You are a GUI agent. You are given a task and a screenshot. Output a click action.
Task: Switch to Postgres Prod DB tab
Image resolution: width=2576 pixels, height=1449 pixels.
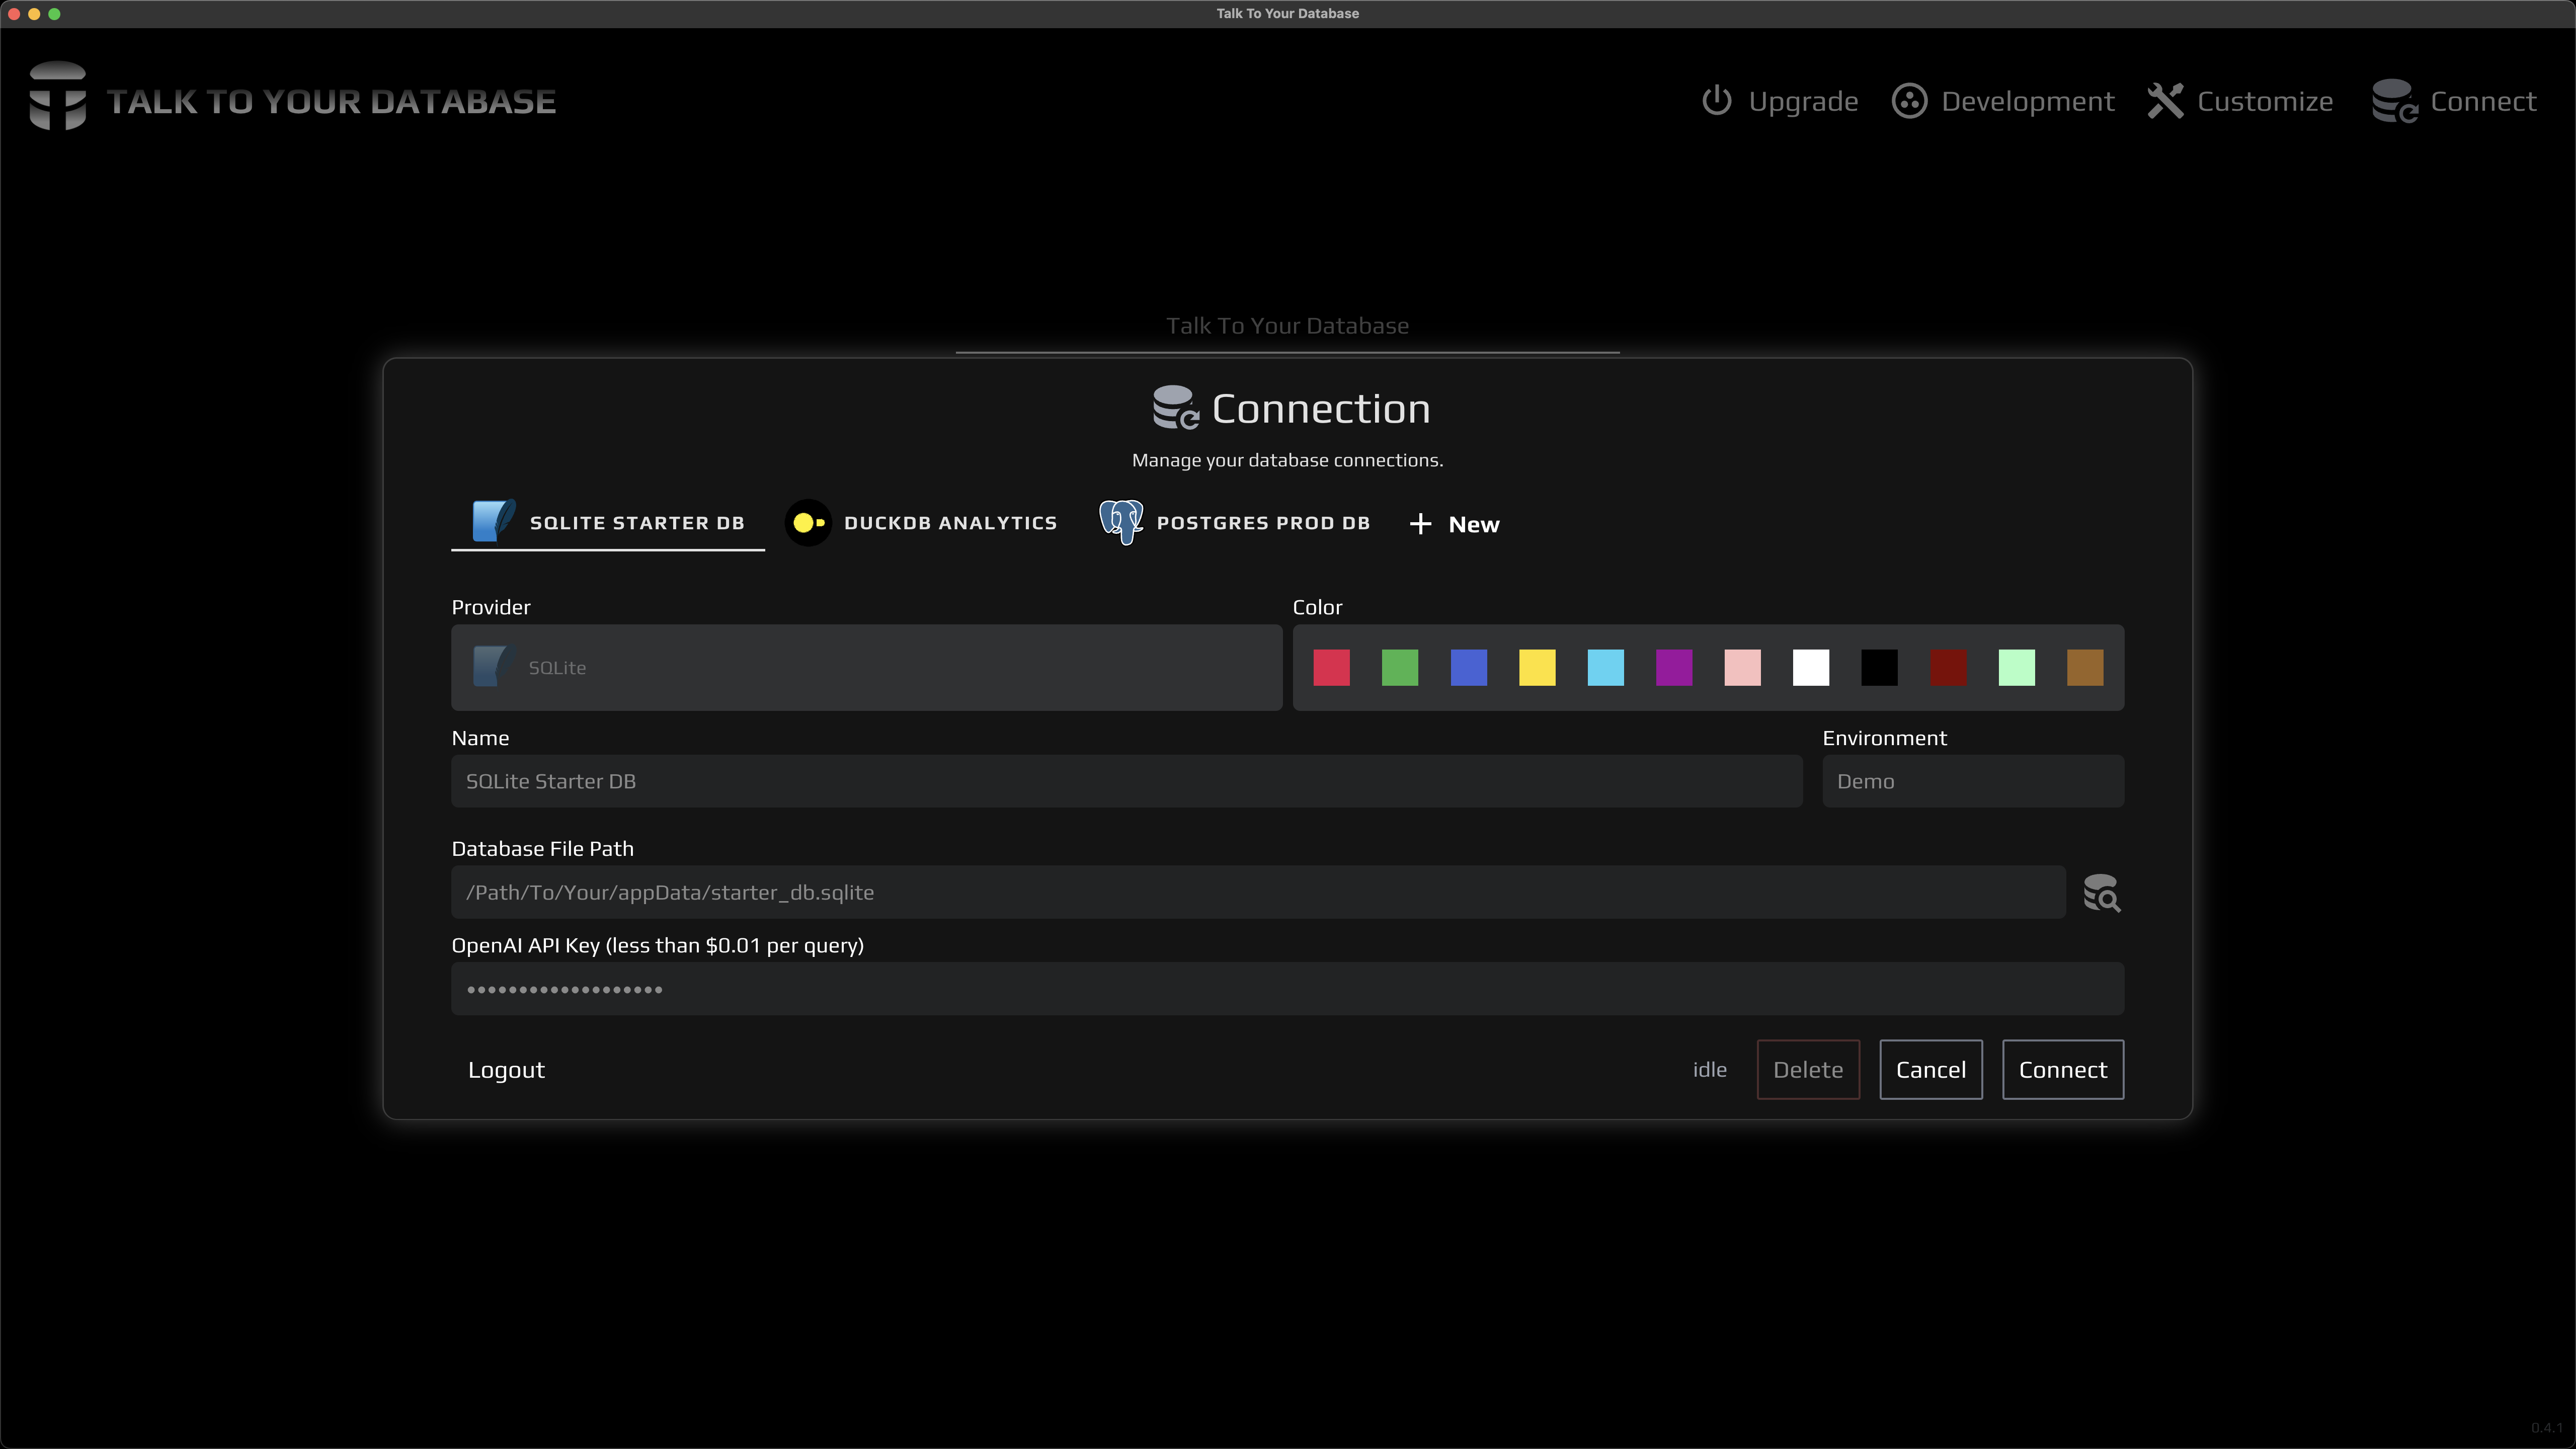(1234, 523)
